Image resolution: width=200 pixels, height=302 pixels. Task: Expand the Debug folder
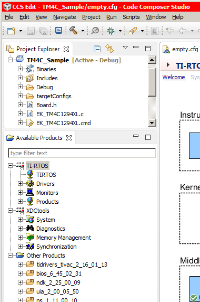pos(20,87)
